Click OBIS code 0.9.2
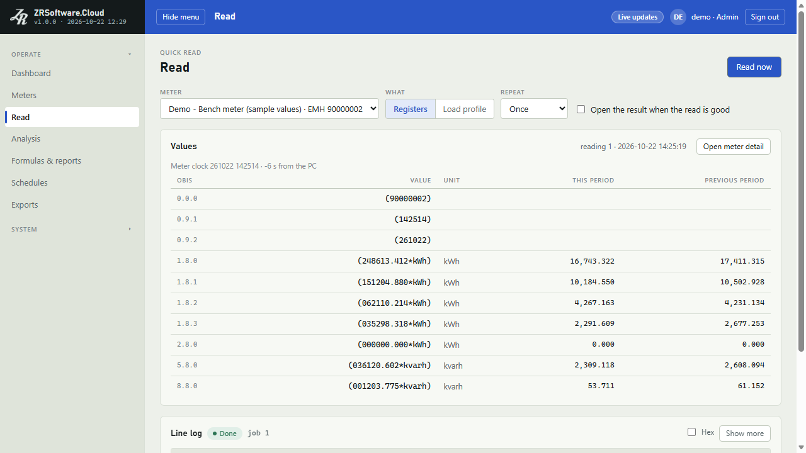The image size is (806, 453). pyautogui.click(x=187, y=240)
